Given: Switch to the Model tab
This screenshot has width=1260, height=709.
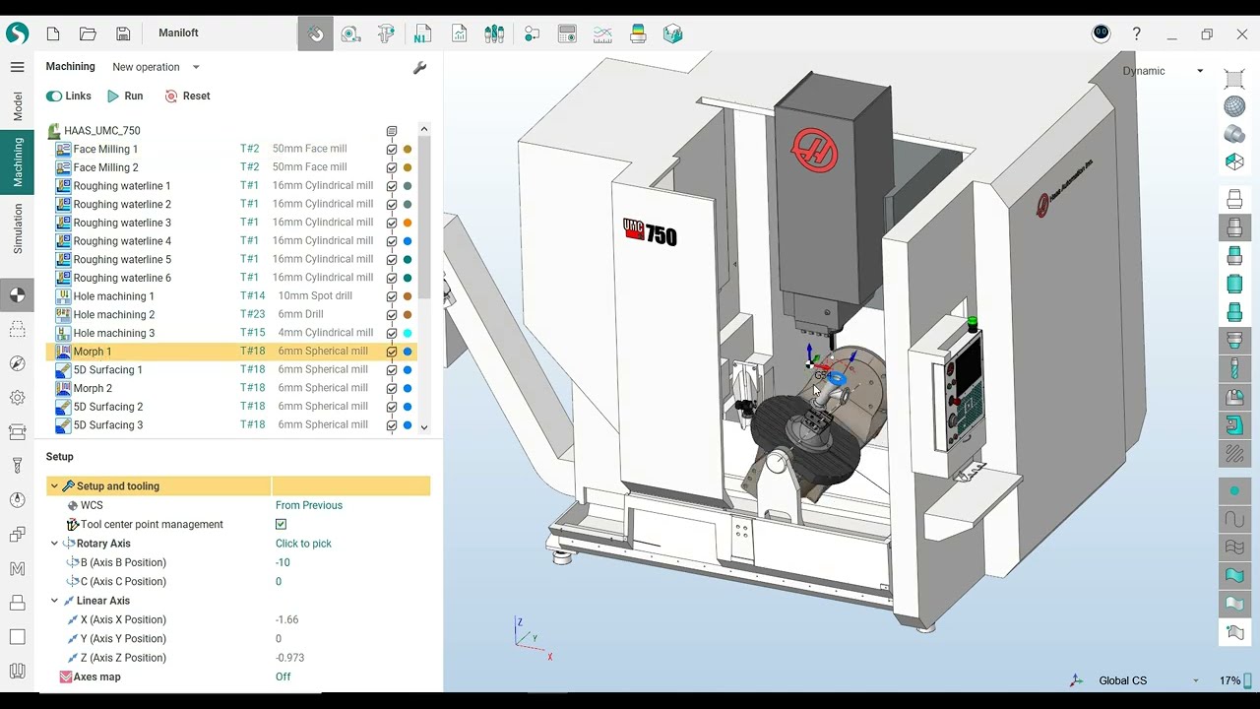Looking at the screenshot, I should 17,107.
